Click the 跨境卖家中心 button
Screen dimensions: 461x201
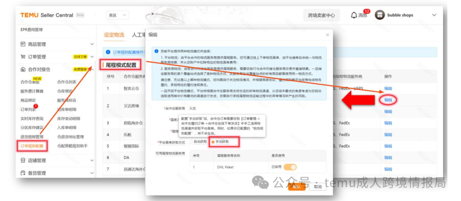click(x=321, y=15)
